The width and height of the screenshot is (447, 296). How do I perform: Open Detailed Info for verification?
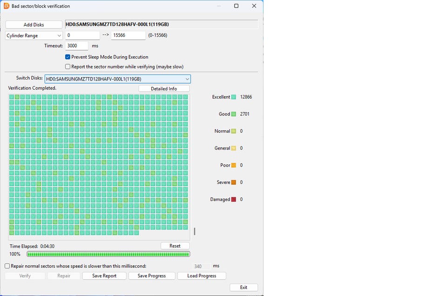[164, 88]
